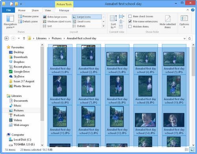Select Annabel first day school (8).JPG thumbnail

[x=117, y=86]
